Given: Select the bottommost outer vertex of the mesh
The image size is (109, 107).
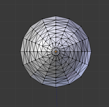Looking at the screenshot, I should click(x=56, y=87).
